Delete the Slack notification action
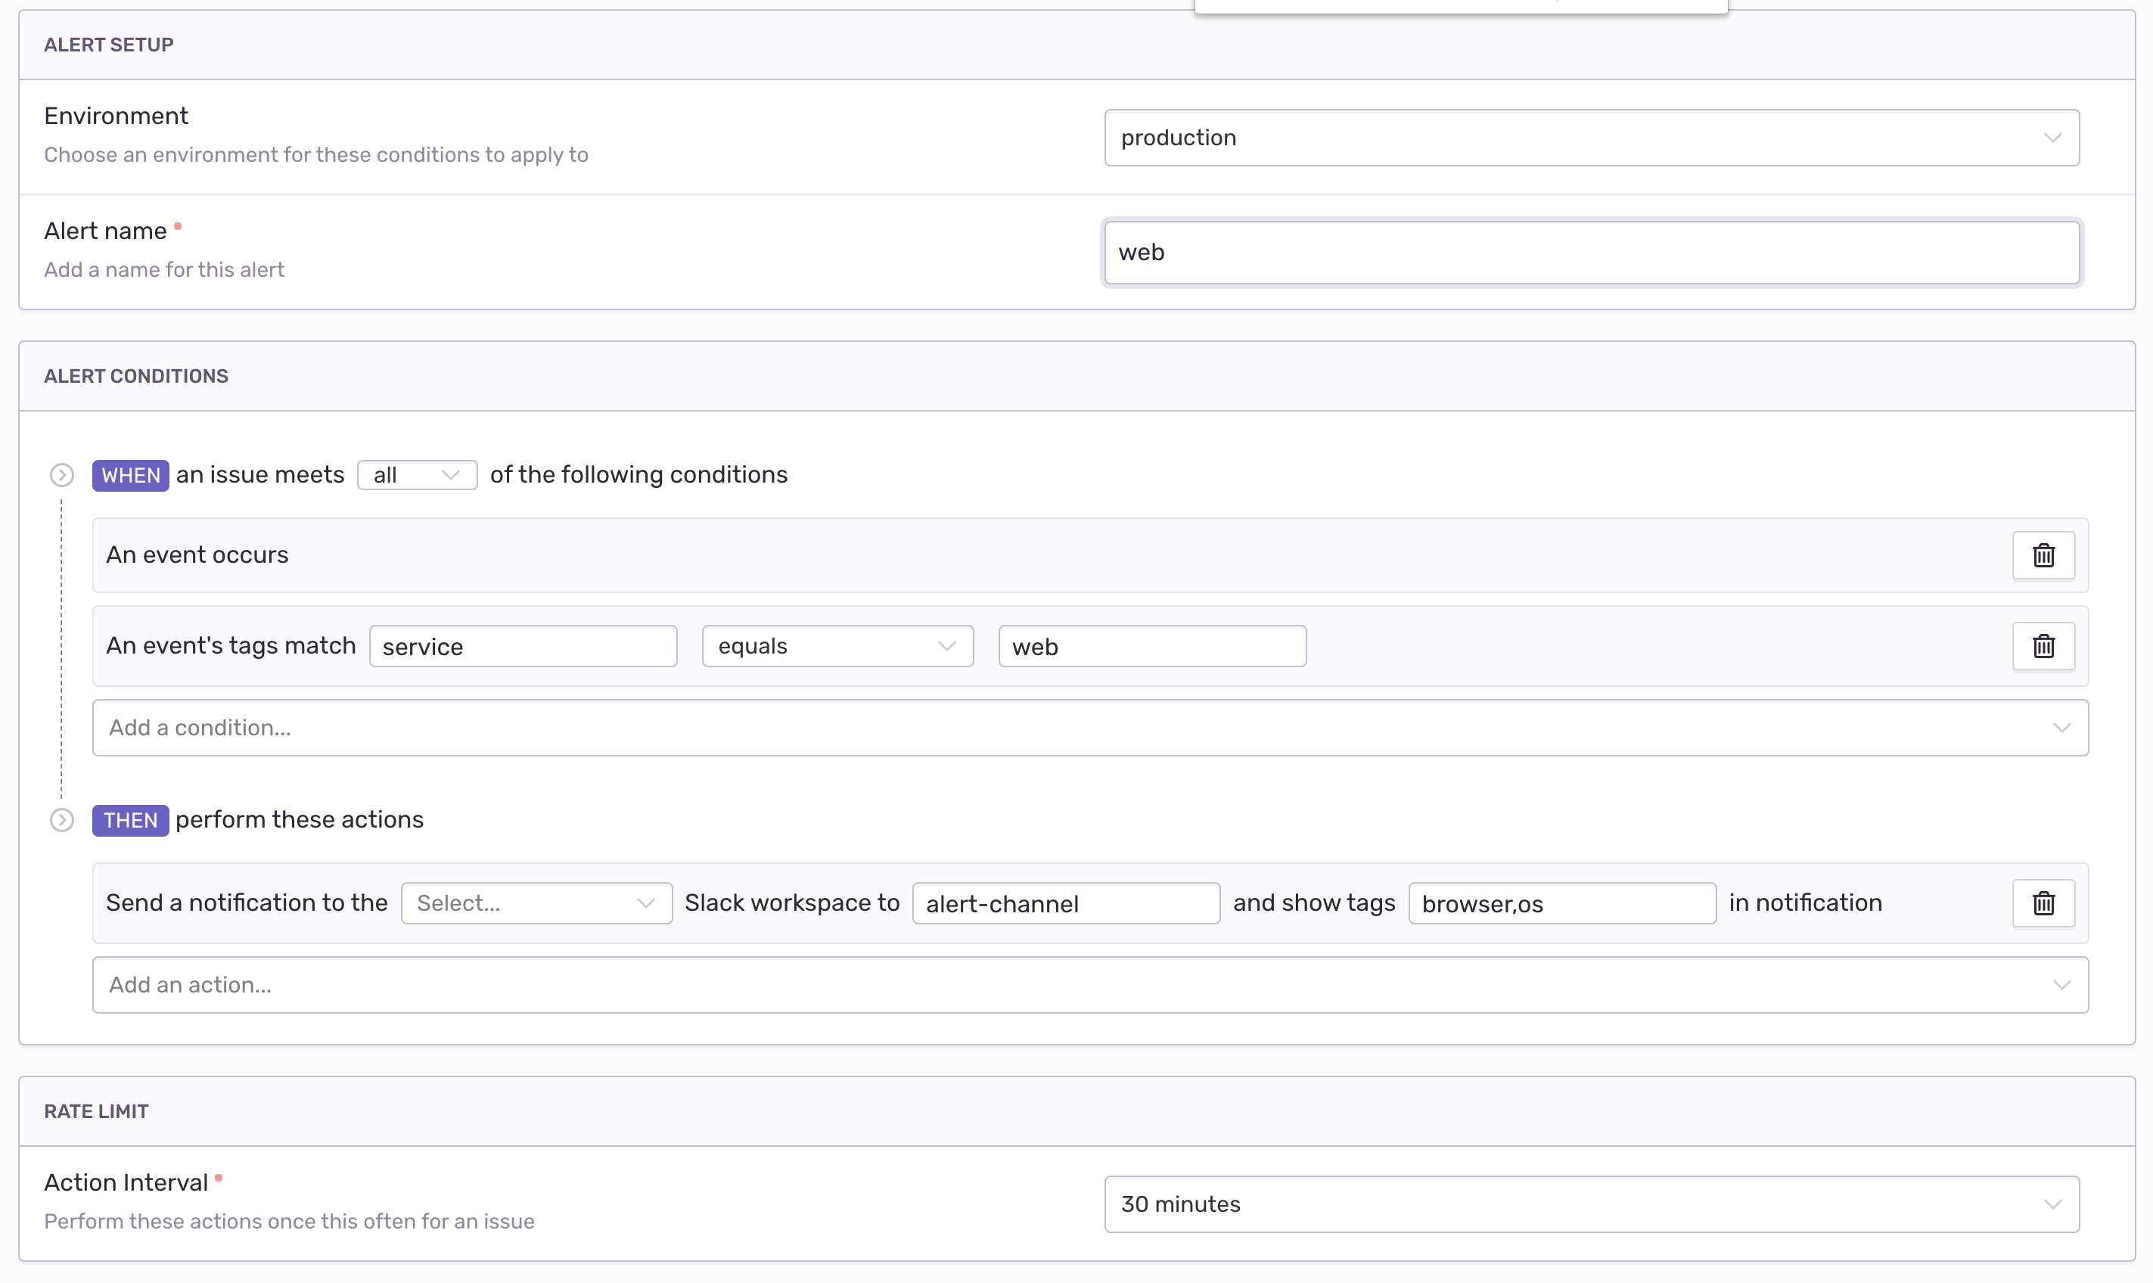 tap(2043, 902)
